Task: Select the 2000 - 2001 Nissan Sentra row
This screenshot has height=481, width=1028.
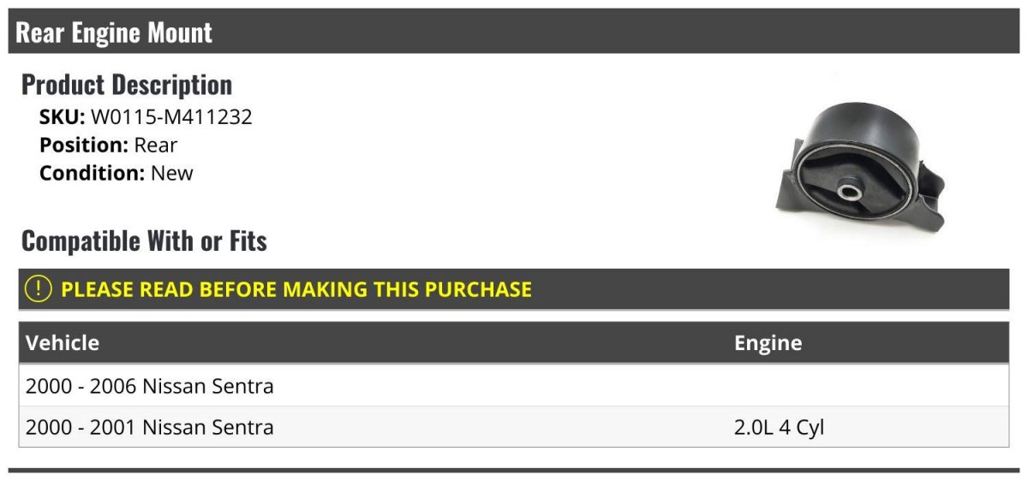Action: click(x=514, y=427)
